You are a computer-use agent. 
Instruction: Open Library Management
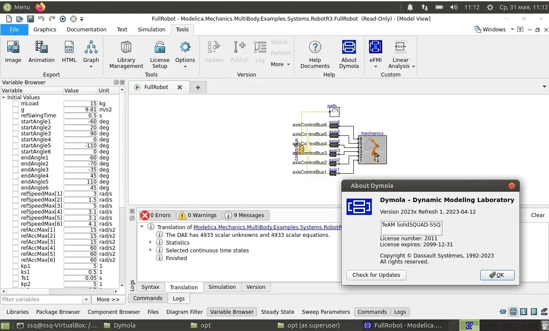(x=126, y=55)
